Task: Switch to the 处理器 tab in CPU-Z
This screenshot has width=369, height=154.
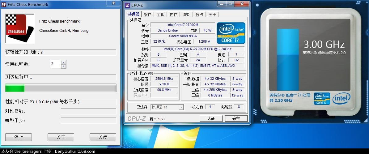Action: [x=134, y=14]
